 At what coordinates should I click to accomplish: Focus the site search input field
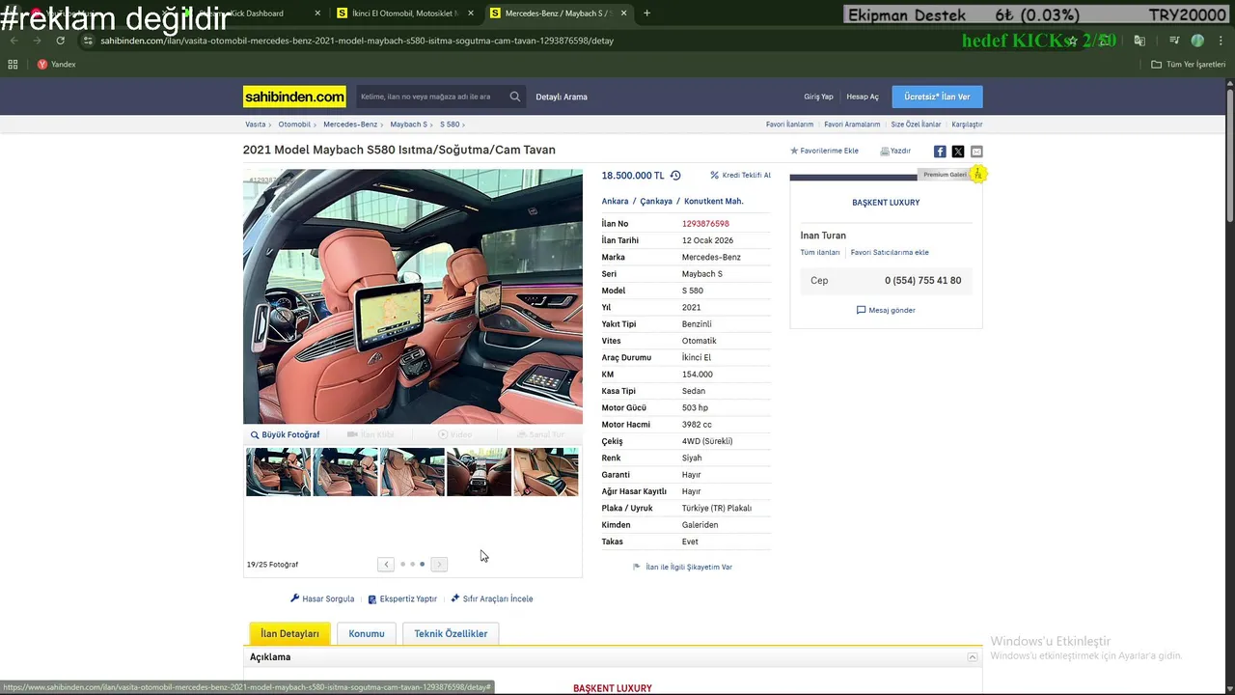tap(431, 97)
